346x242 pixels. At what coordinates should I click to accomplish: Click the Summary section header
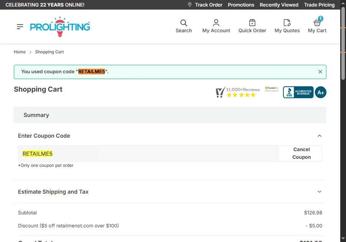pos(170,115)
